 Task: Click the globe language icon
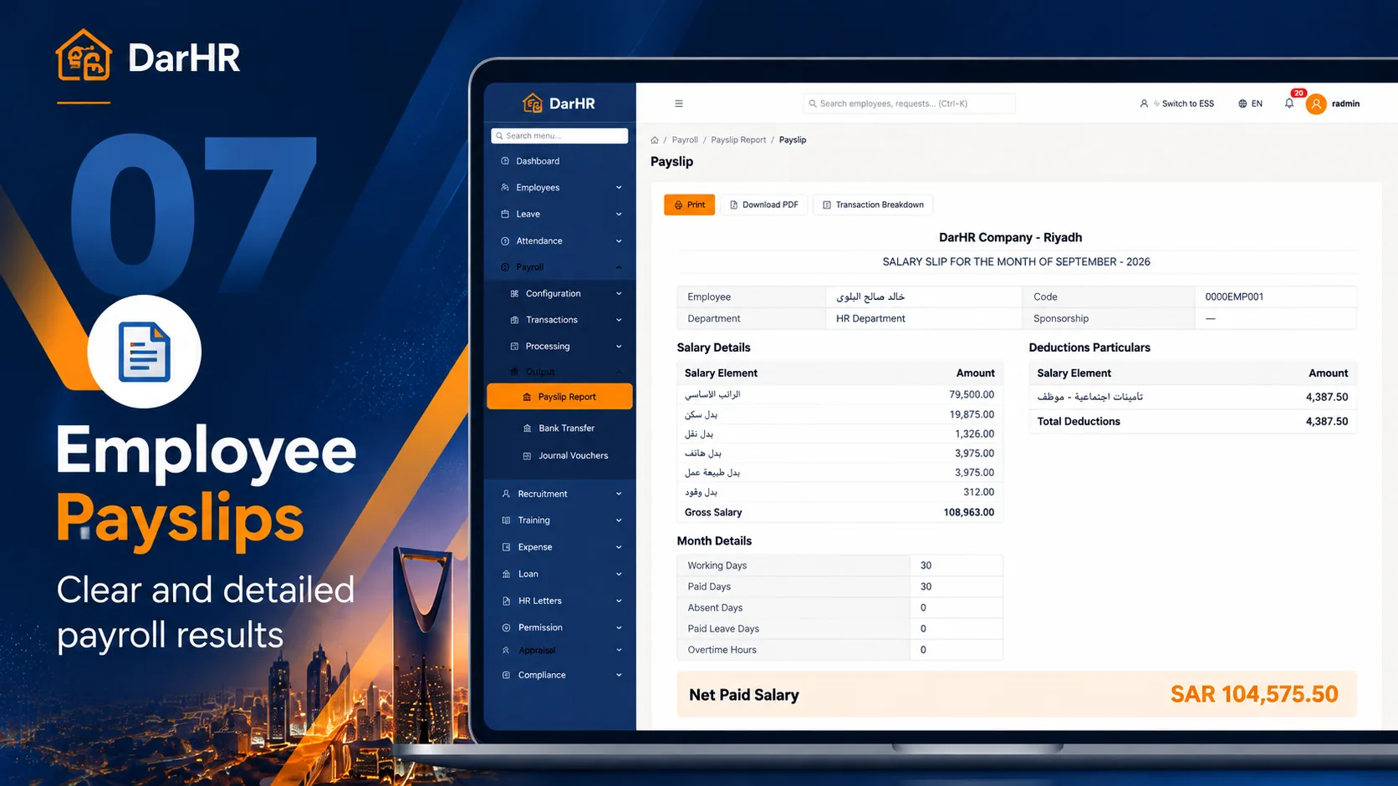pyautogui.click(x=1242, y=104)
